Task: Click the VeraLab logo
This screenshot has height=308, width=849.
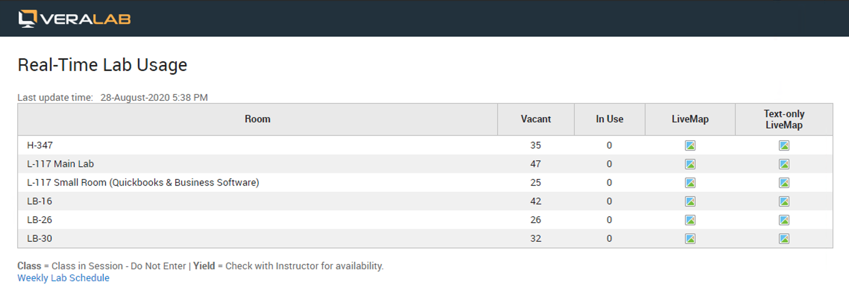Action: pos(75,19)
